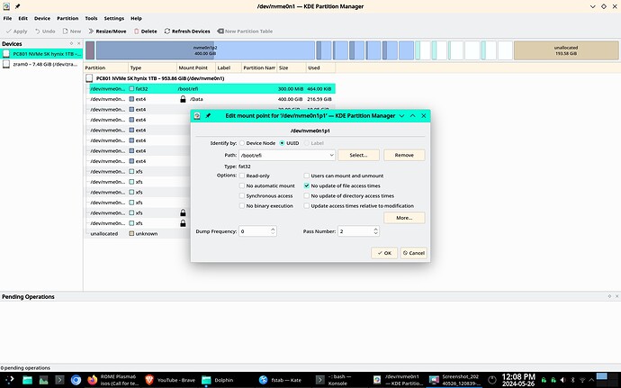Click the New partition toolbar button
Screen dimensions: 621x388
(72, 32)
